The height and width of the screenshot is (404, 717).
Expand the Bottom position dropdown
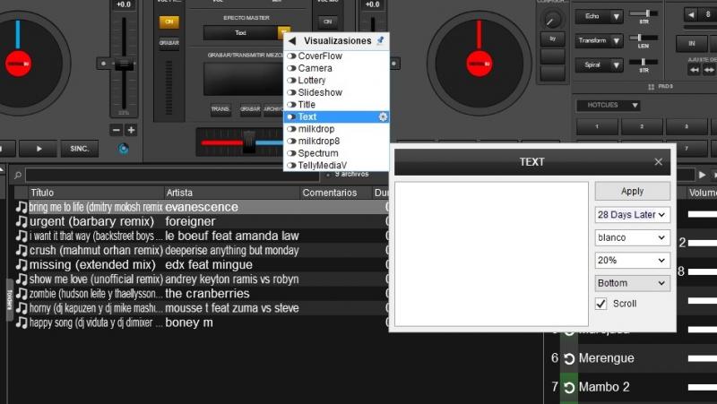[632, 283]
